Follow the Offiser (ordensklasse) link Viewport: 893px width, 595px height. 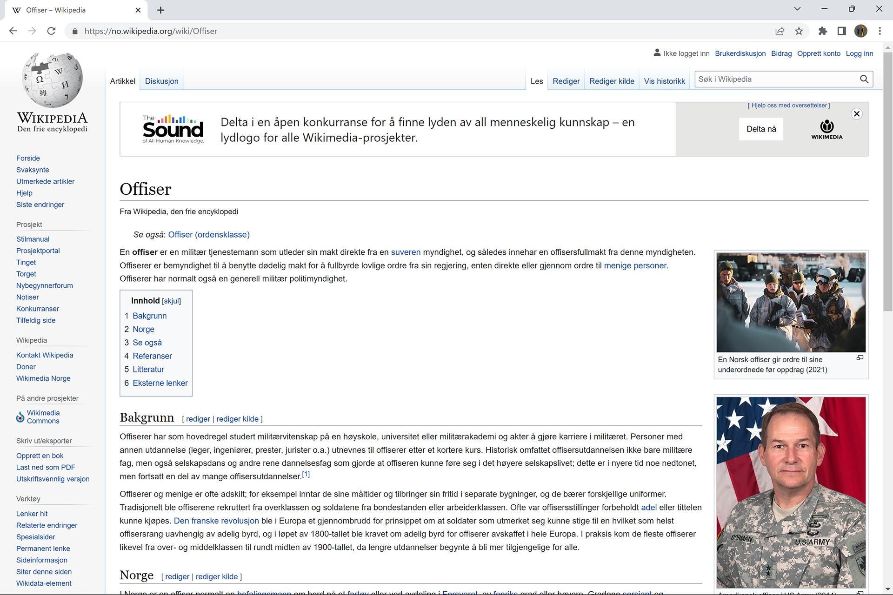pos(209,235)
